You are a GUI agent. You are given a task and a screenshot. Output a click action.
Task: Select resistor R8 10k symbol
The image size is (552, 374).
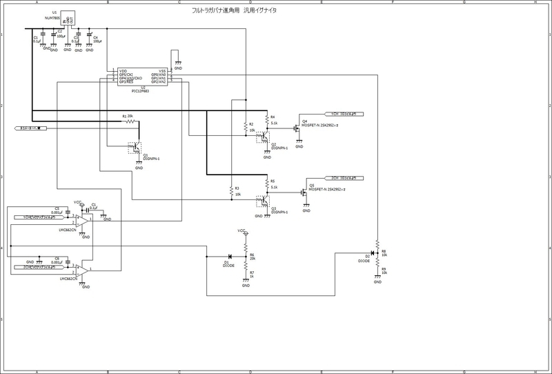pos(377,244)
